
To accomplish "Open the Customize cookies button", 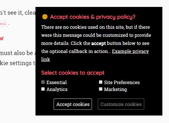I will 121,104.
